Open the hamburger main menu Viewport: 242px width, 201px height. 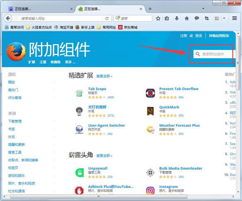[x=235, y=18]
